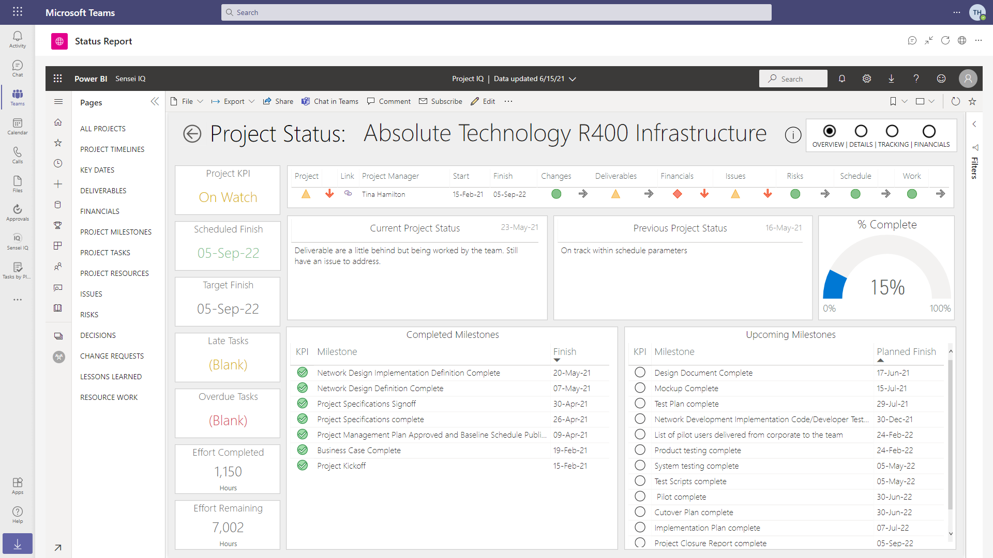
Task: Click the Edit button
Action: click(x=483, y=101)
